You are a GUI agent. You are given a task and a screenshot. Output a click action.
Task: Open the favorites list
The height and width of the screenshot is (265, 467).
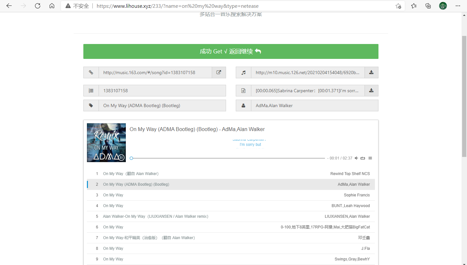pyautogui.click(x=414, y=6)
